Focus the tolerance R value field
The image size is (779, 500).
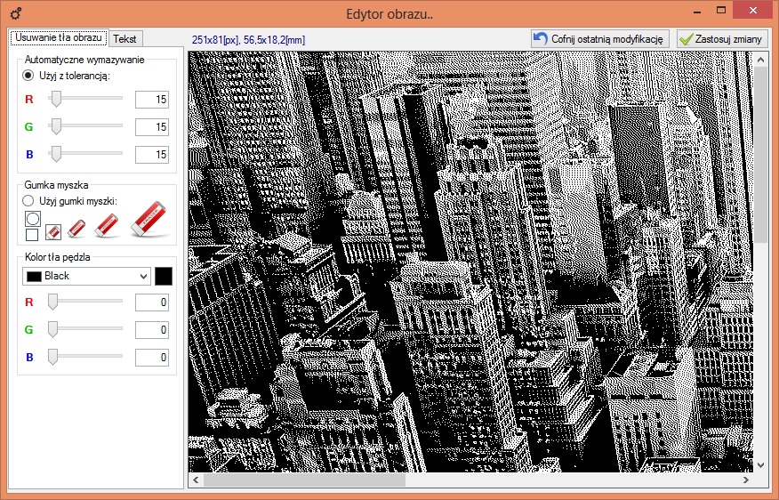tap(152, 100)
